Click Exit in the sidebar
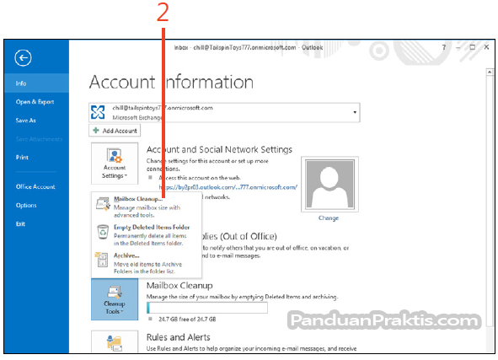498x360 pixels. coord(20,223)
